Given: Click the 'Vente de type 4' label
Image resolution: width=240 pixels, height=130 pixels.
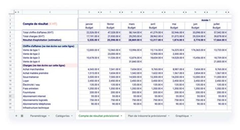Looking at the screenshot, I should pos(31,61).
